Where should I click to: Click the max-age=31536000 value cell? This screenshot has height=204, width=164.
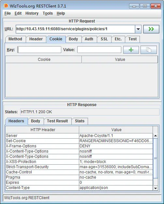click(x=116, y=167)
